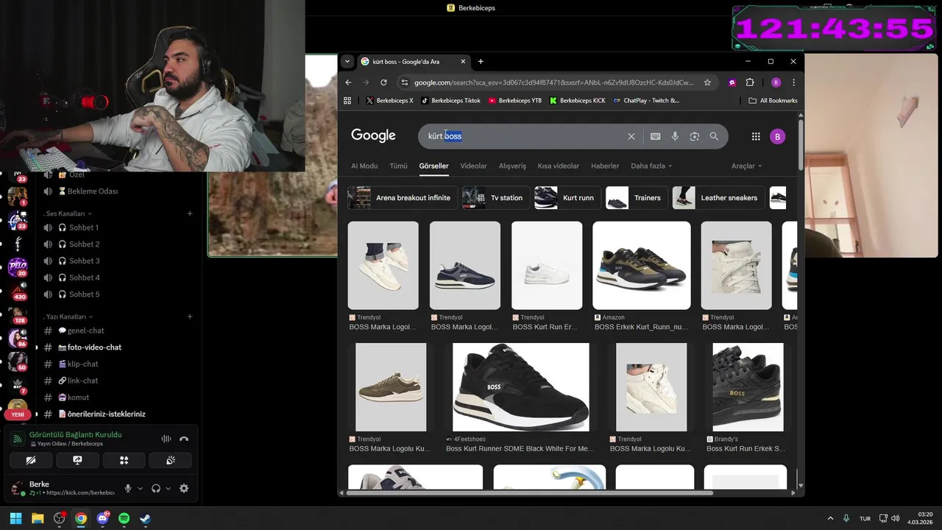The width and height of the screenshot is (942, 530).
Task: Collapse the Yazı Kanalları category
Action: coord(68,317)
